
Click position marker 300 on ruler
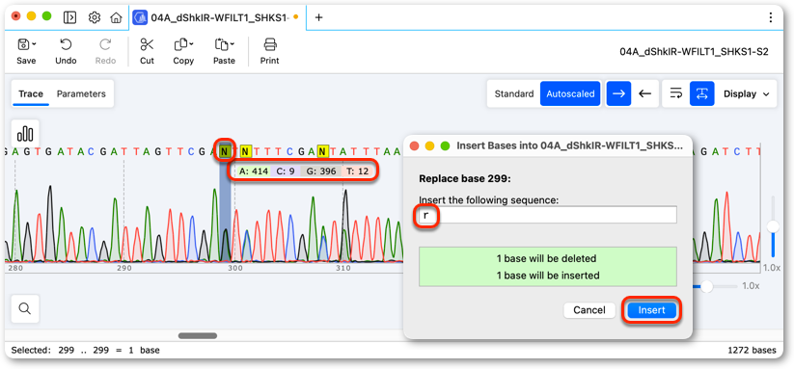234,268
